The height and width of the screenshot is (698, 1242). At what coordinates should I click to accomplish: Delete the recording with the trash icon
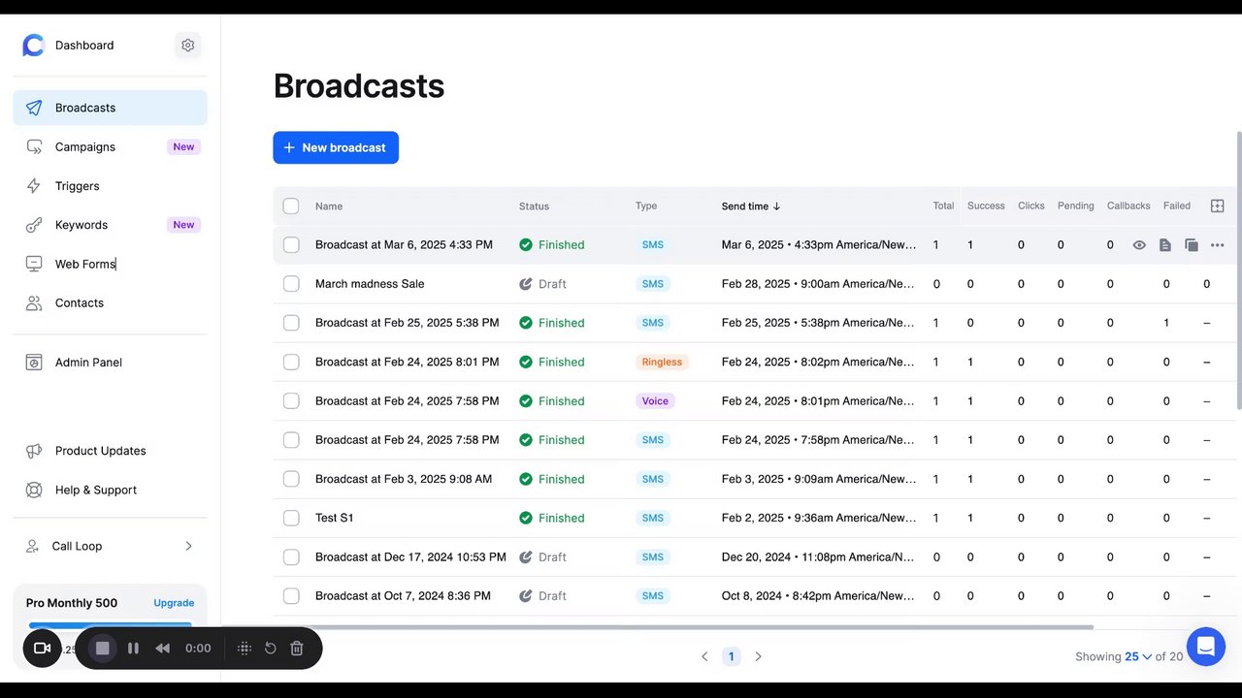click(297, 648)
